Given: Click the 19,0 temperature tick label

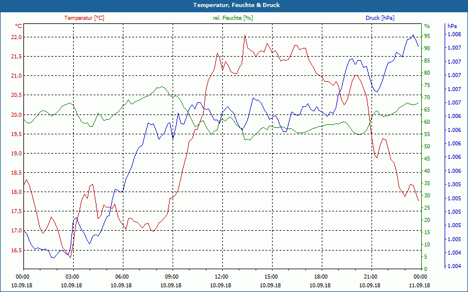Looking at the screenshot, I should (16, 154).
